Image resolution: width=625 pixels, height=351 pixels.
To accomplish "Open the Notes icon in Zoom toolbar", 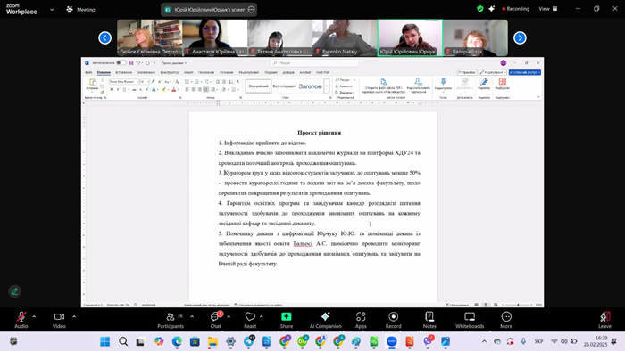I will pos(429,320).
